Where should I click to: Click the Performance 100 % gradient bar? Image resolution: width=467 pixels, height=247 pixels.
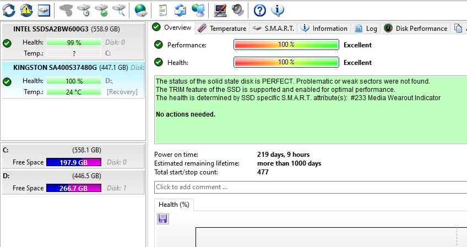(286, 45)
